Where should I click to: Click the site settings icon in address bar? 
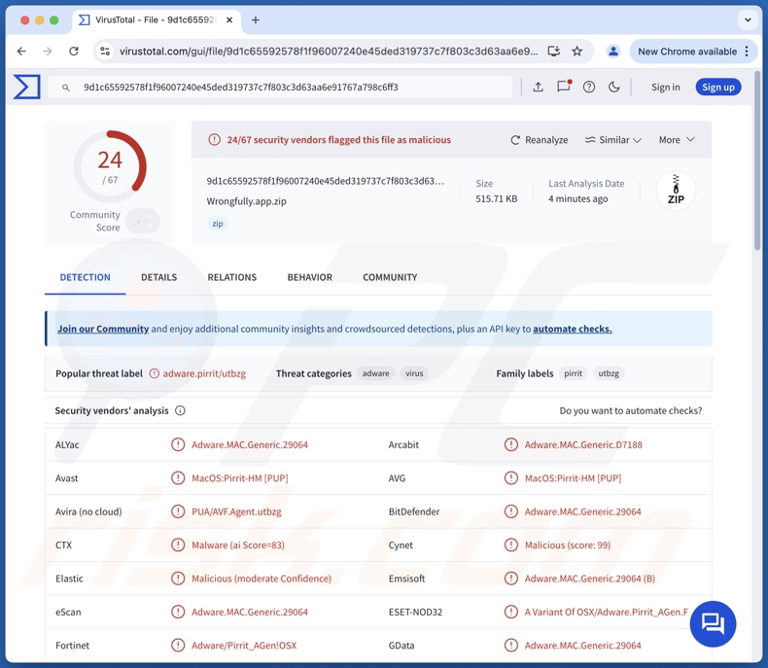[x=105, y=51]
